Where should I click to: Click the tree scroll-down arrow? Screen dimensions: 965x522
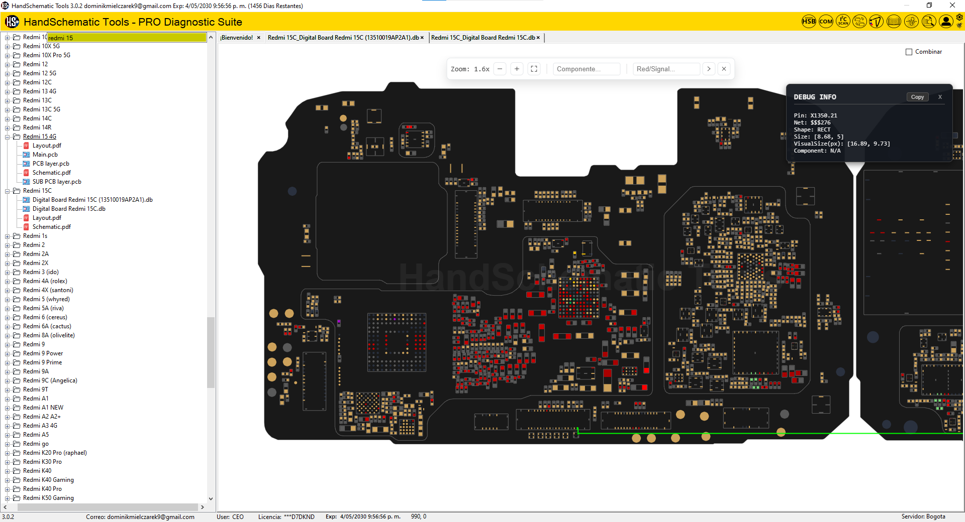(x=211, y=499)
